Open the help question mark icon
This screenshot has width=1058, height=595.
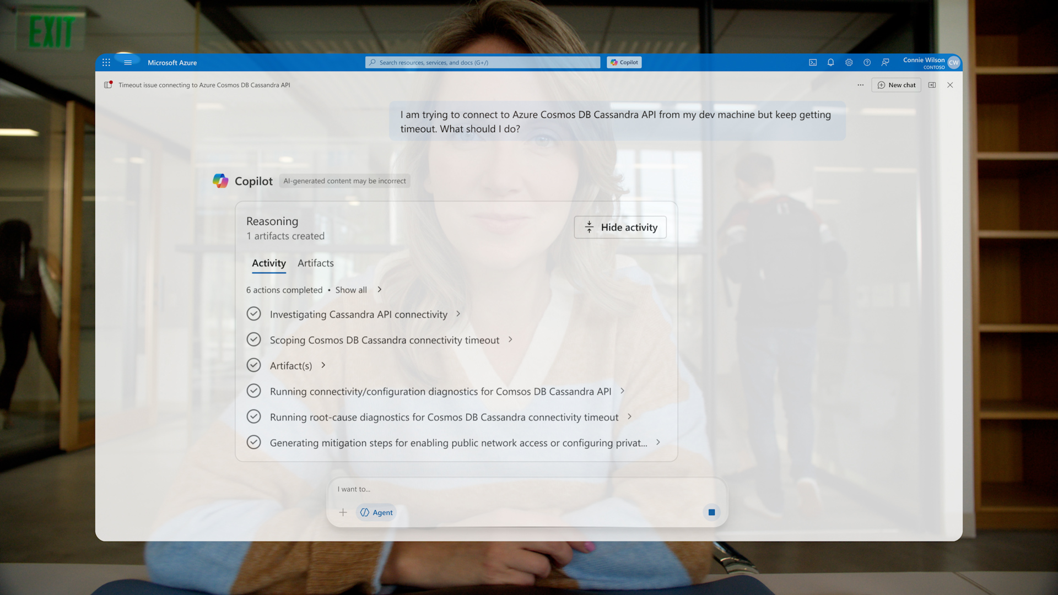click(867, 63)
